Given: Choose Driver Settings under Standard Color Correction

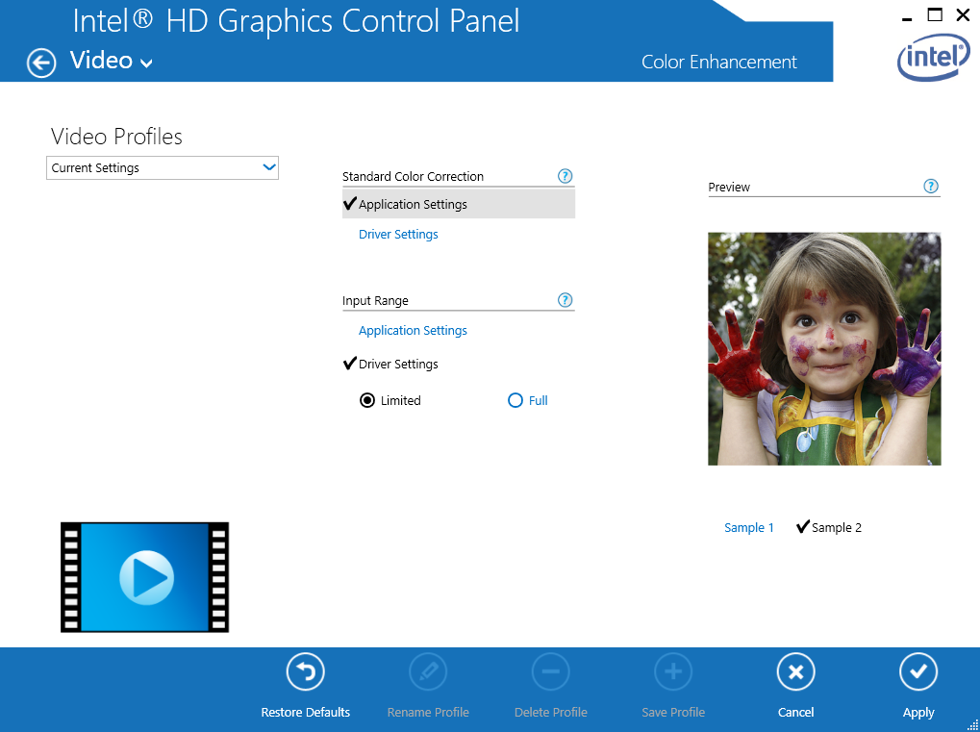Looking at the screenshot, I should 398,235.
